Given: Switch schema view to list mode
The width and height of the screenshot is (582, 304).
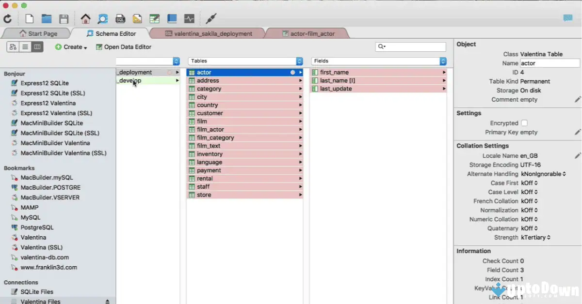Looking at the screenshot, I should click(x=25, y=47).
